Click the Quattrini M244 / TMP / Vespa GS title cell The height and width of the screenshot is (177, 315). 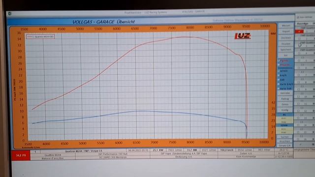point(83,151)
